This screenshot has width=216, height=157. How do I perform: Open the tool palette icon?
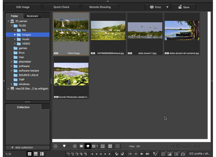pos(163,154)
